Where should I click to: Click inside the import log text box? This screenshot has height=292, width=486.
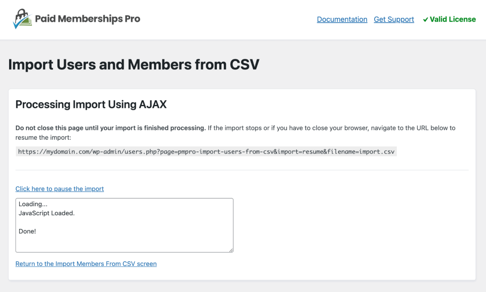(x=124, y=225)
